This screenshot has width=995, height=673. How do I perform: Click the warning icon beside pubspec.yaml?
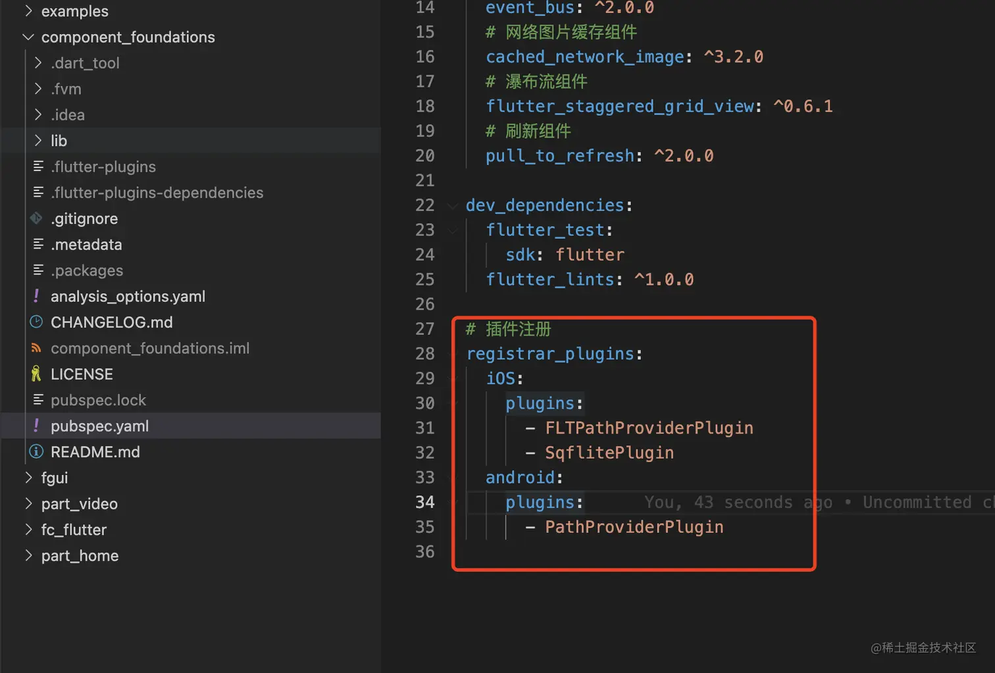36,426
